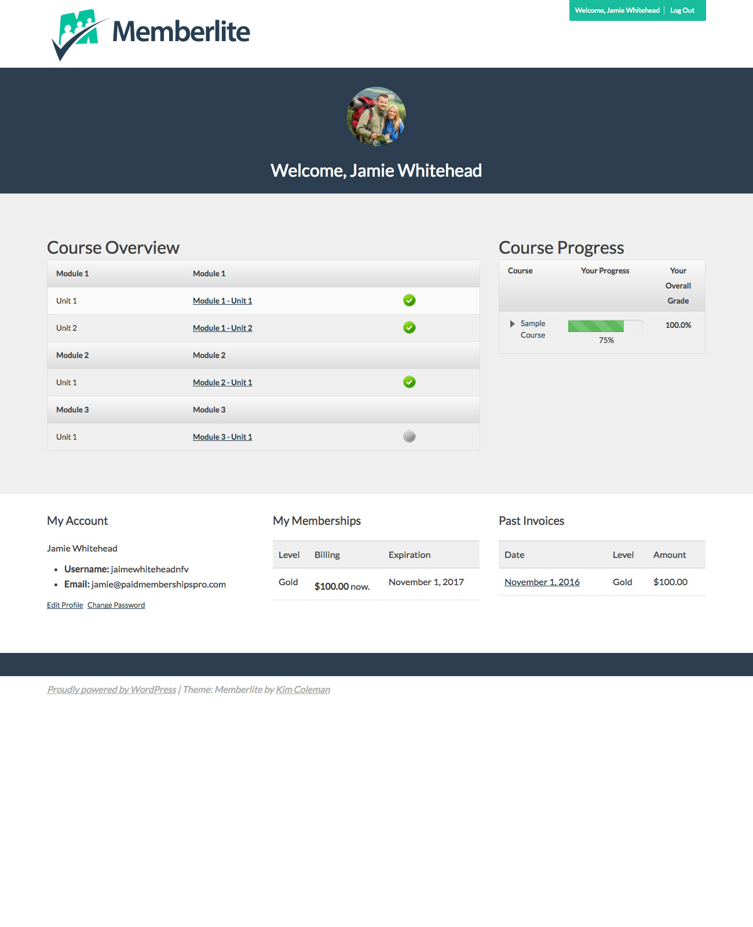Click the Memberlite logo
Screen dimensions: 753x927
[151, 34]
